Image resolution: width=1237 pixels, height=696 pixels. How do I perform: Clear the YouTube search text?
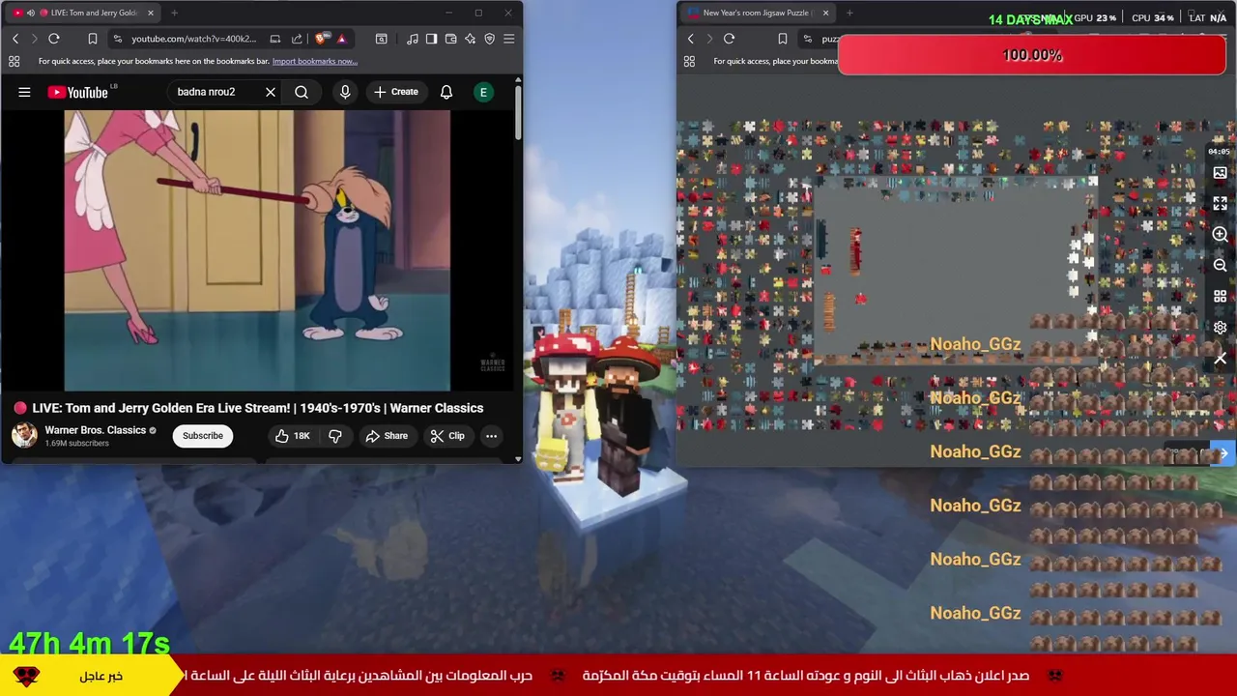coord(271,92)
